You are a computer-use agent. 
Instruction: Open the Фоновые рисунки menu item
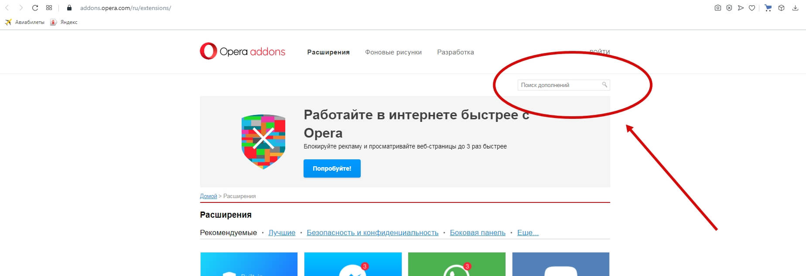[393, 52]
